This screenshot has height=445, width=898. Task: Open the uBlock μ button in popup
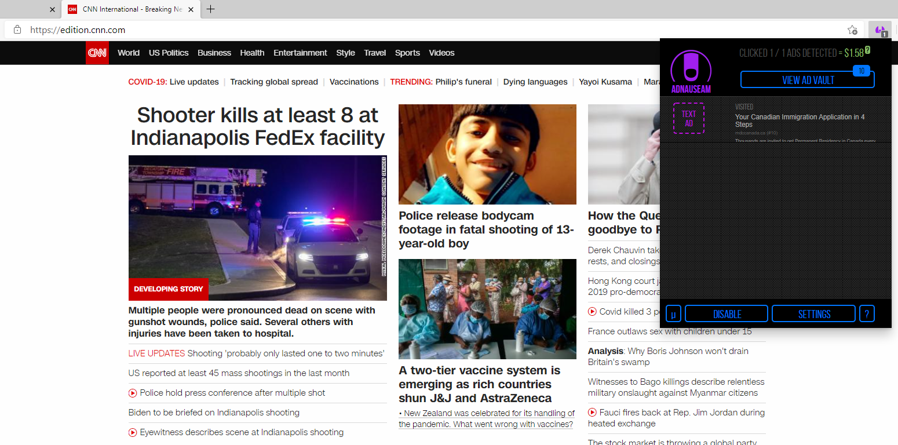pyautogui.click(x=673, y=314)
